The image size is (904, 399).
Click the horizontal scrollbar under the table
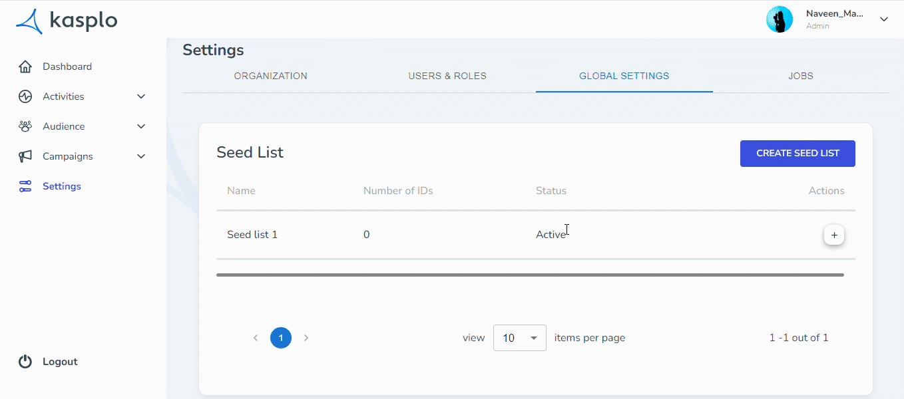[x=530, y=275]
